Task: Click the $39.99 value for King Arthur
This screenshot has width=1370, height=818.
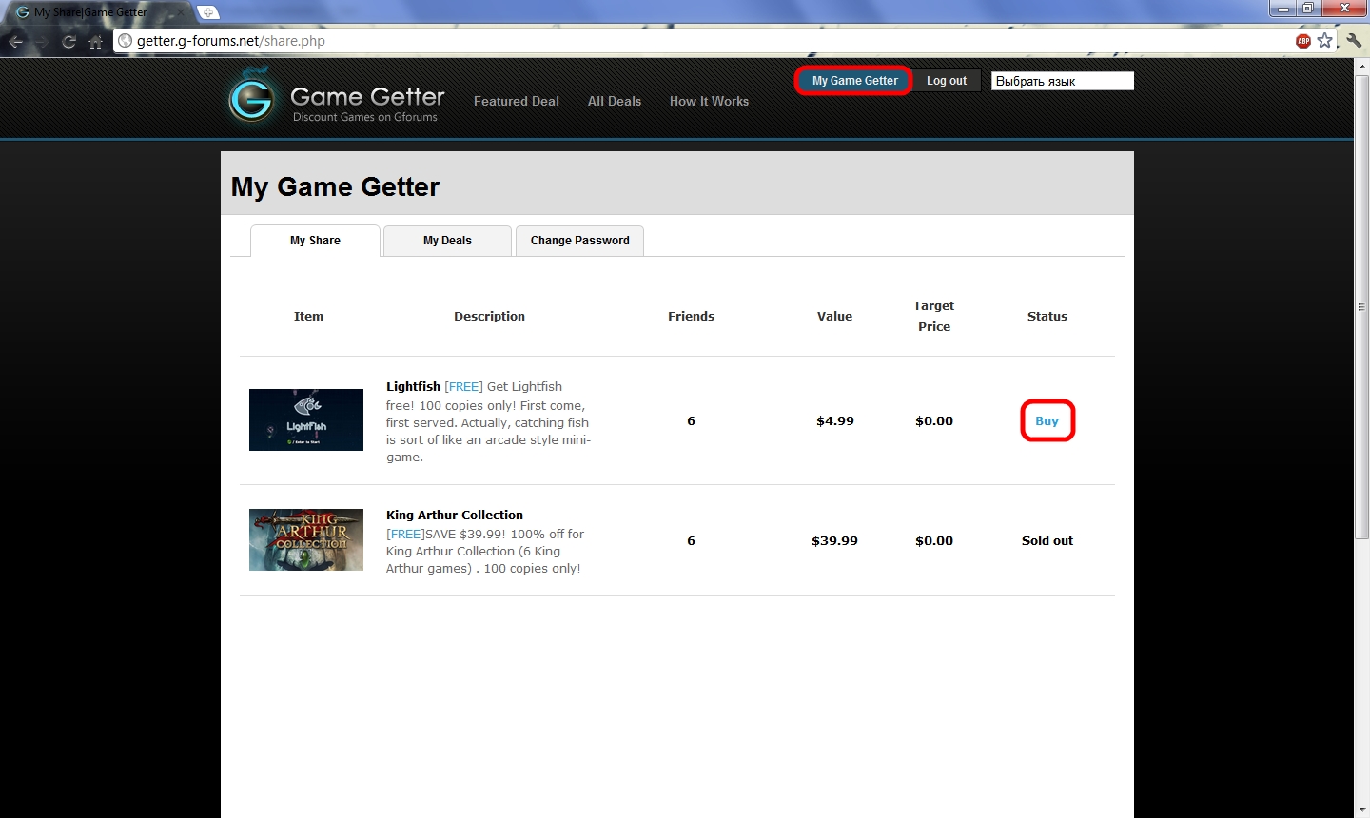Action: click(834, 540)
